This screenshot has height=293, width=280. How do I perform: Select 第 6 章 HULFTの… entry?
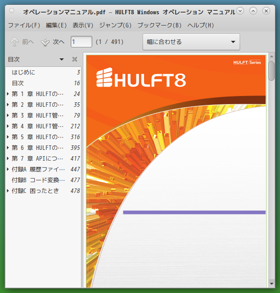(x=43, y=148)
